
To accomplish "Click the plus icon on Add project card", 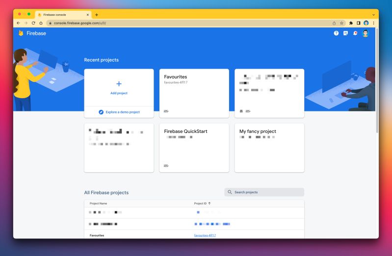I will [119, 84].
